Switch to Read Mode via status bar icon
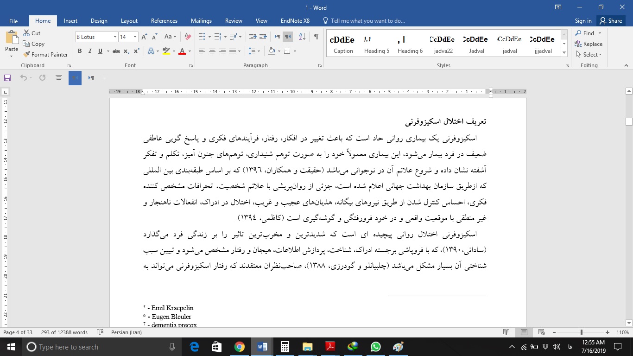633x356 pixels. click(x=506, y=332)
